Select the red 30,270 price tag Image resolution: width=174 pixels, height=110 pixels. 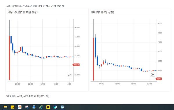click(x=76, y=65)
